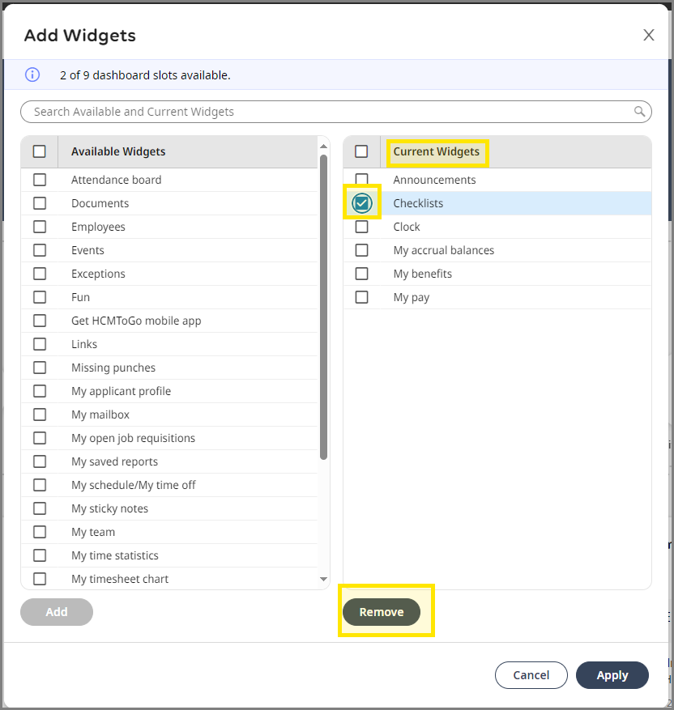Select the Clock row in Current Widgets
674x710 pixels.
click(497, 227)
